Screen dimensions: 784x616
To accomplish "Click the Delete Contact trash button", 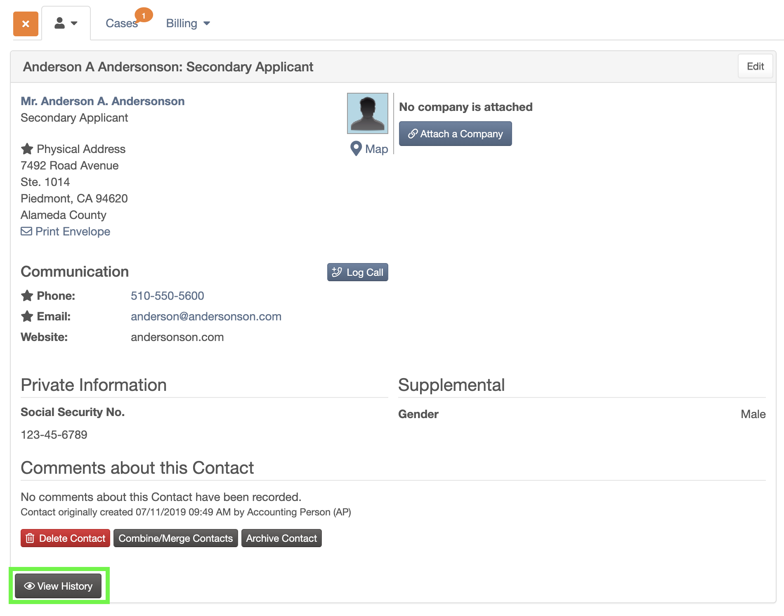I will pyautogui.click(x=65, y=538).
